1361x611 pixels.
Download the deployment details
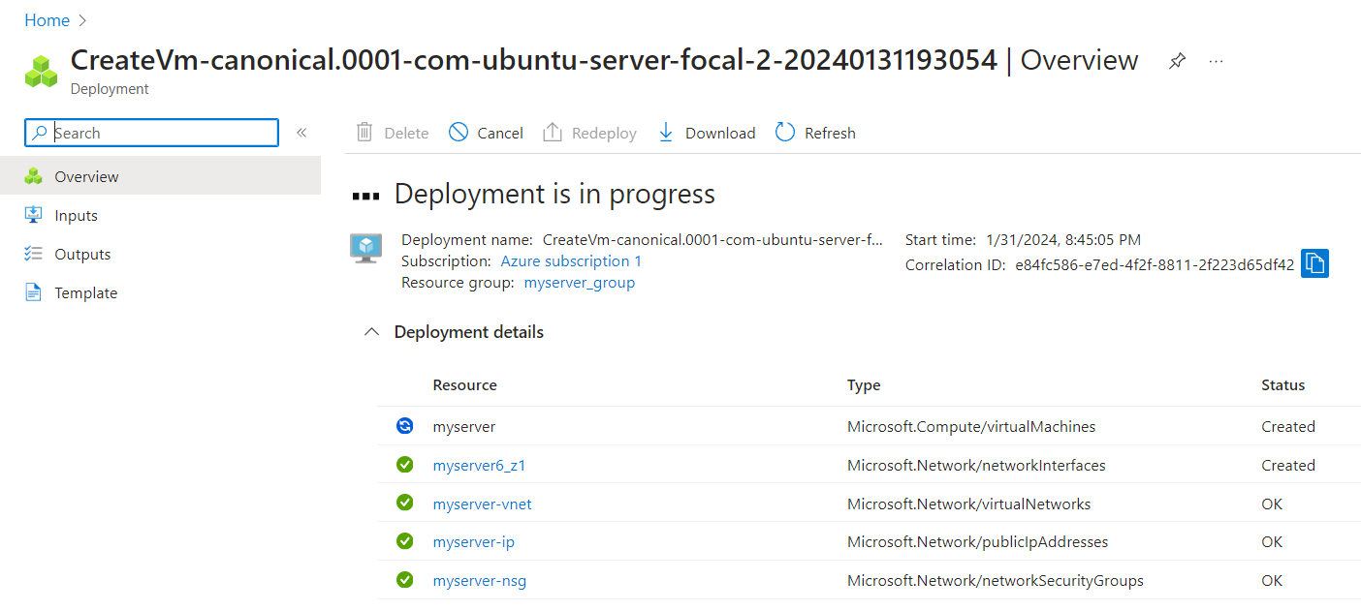tap(707, 133)
